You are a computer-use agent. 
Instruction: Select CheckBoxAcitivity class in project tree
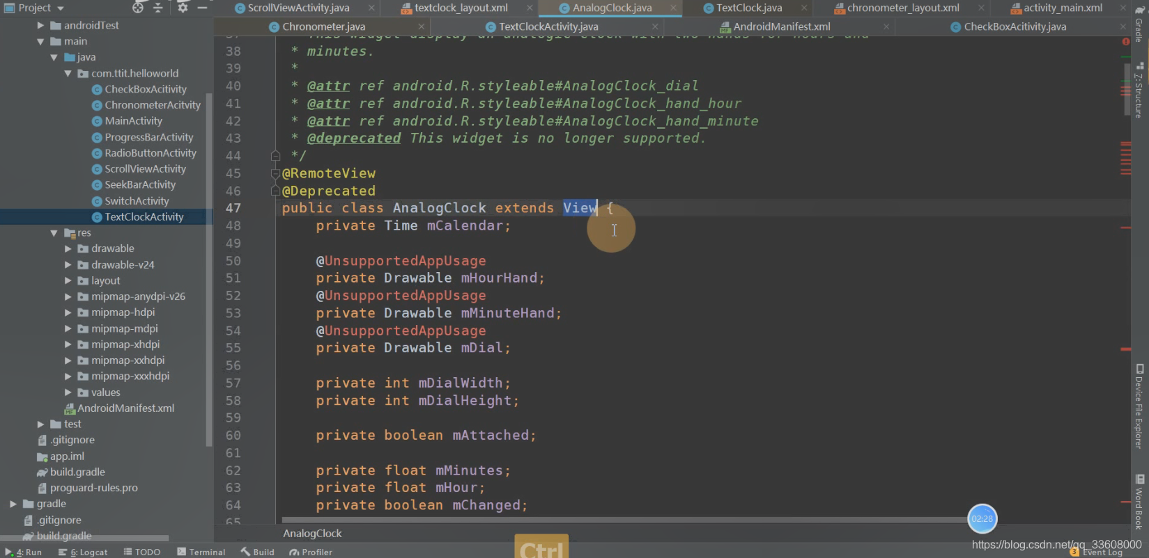click(x=146, y=89)
